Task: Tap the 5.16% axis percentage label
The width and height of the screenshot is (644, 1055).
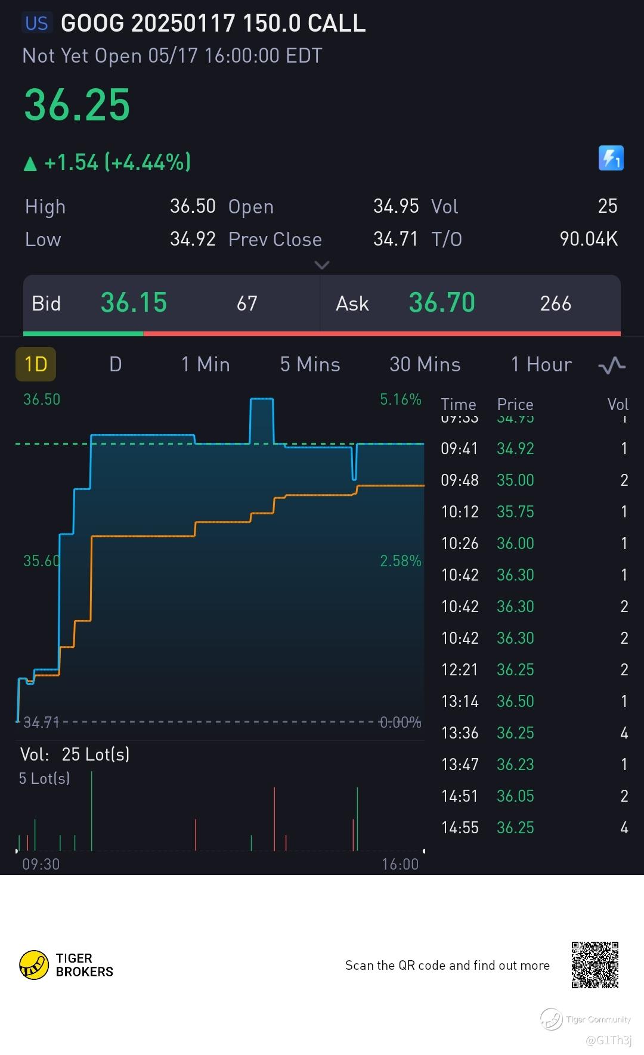Action: pyautogui.click(x=401, y=399)
